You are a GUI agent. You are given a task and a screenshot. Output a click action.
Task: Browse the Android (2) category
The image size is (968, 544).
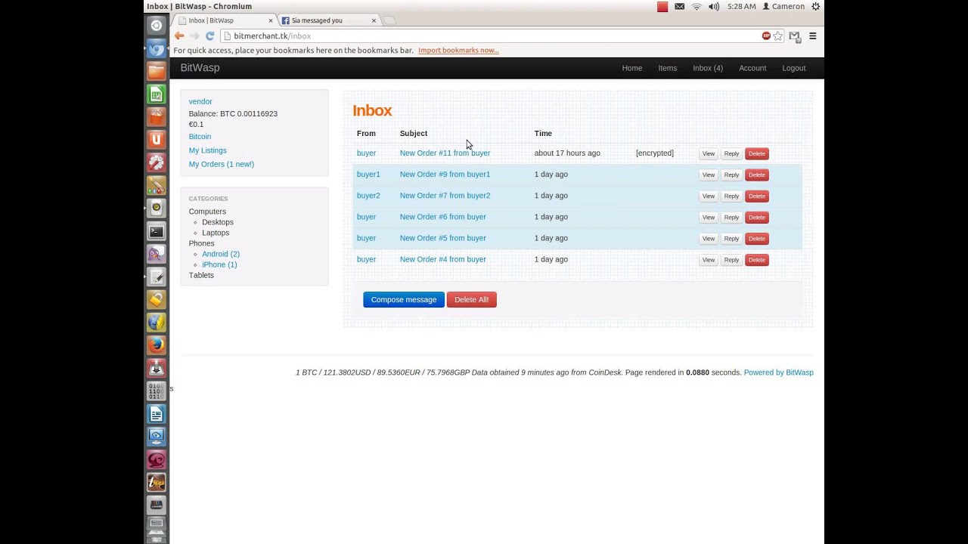point(221,254)
